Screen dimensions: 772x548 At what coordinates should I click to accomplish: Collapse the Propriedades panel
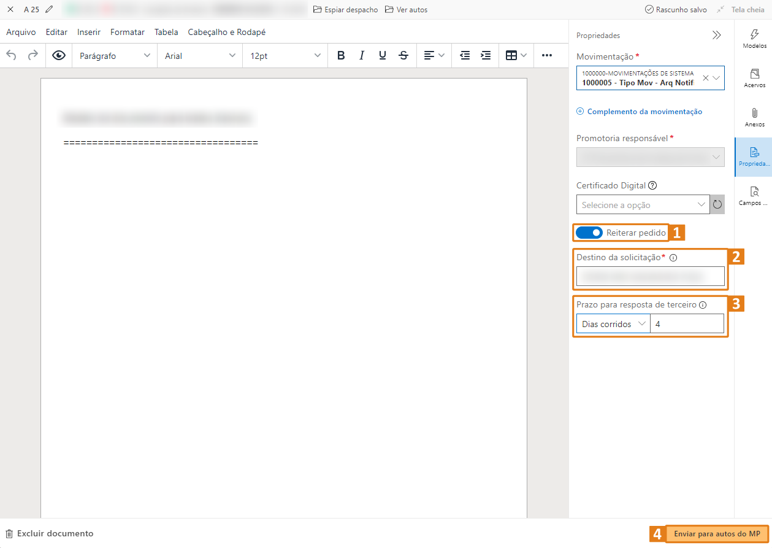(x=716, y=36)
